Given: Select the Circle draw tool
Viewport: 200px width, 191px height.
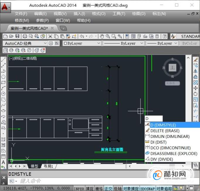Looking at the screenshot, I should click(x=3, y=94).
